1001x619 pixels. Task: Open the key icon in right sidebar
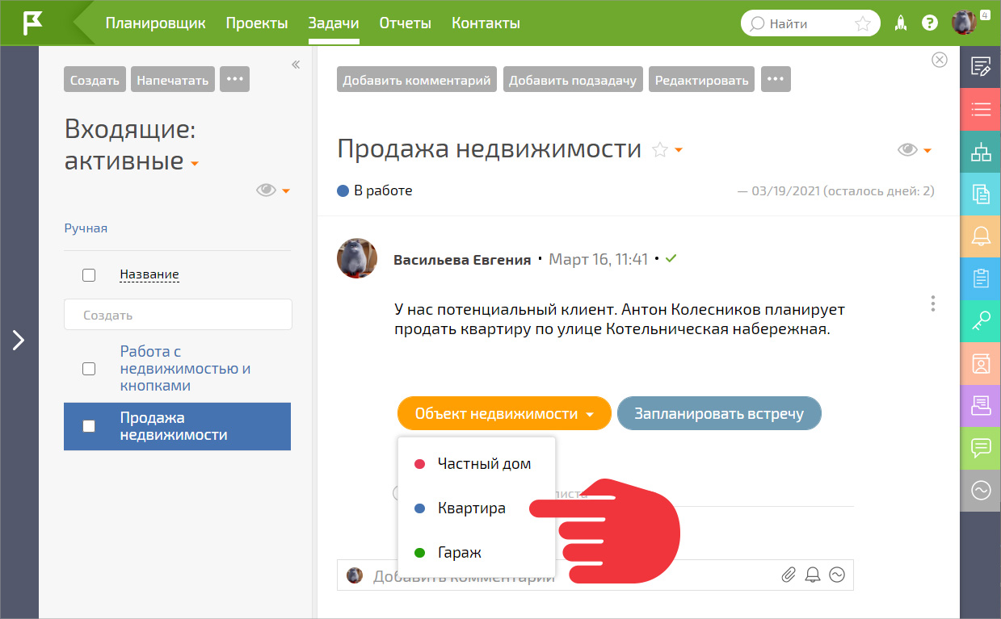(x=981, y=321)
